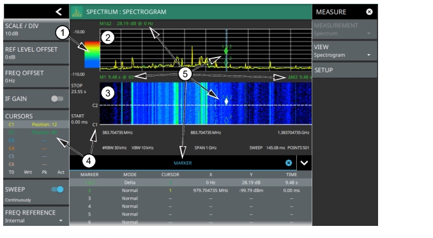This screenshot has width=433, height=238.
Task: Select marker 2 row with 979.704735 MHz
Action: tap(190, 190)
